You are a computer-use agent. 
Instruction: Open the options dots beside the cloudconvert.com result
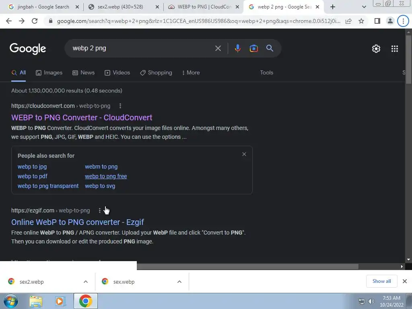120,106
